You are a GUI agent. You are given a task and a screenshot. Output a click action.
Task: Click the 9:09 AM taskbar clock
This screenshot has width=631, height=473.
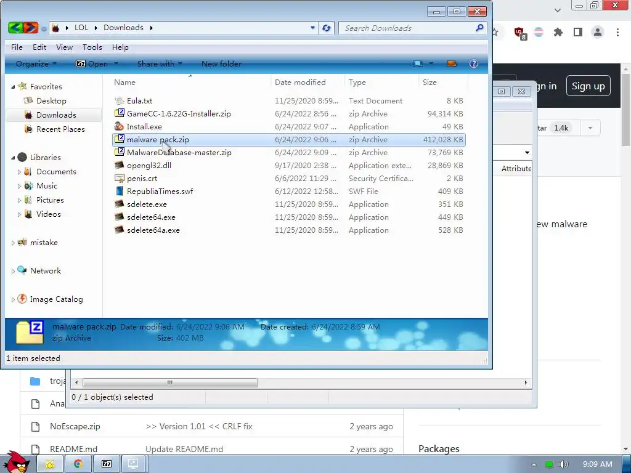tap(598, 464)
